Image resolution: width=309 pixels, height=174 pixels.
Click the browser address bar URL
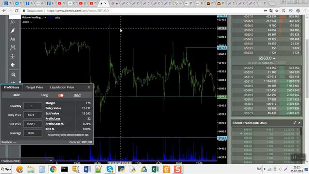pos(78,11)
